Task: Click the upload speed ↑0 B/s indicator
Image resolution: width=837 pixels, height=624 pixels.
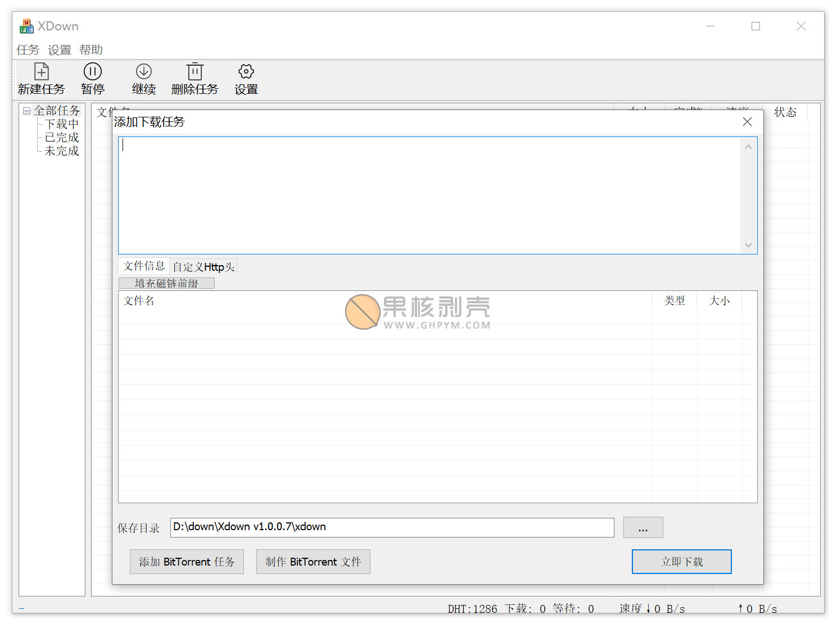Action: pyautogui.click(x=757, y=609)
